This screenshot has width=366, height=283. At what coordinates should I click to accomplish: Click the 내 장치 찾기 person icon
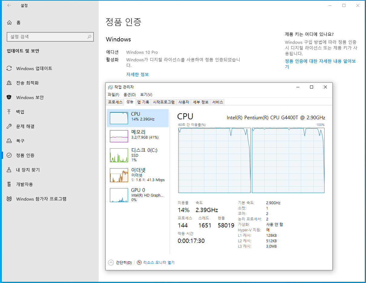click(9, 170)
